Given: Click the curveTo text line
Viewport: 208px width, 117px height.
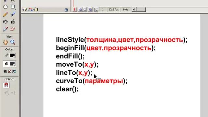Looking at the screenshot, I should [92, 81].
